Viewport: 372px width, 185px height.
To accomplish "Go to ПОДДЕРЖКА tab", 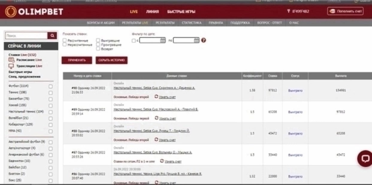I will 240,23.
